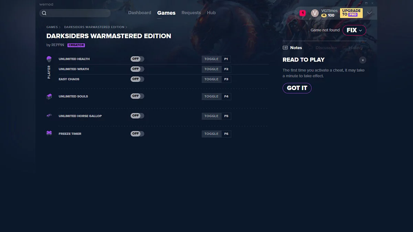Switch to the Dashboard tab
This screenshot has height=232, width=413.
[139, 12]
